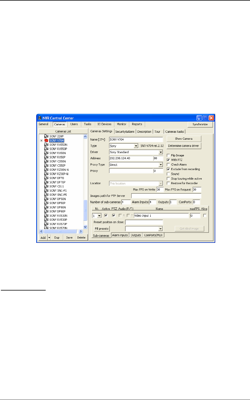The width and height of the screenshot is (250, 400).
Task: Click the camera icon beside SONY RX570P
Action: pos(46,224)
